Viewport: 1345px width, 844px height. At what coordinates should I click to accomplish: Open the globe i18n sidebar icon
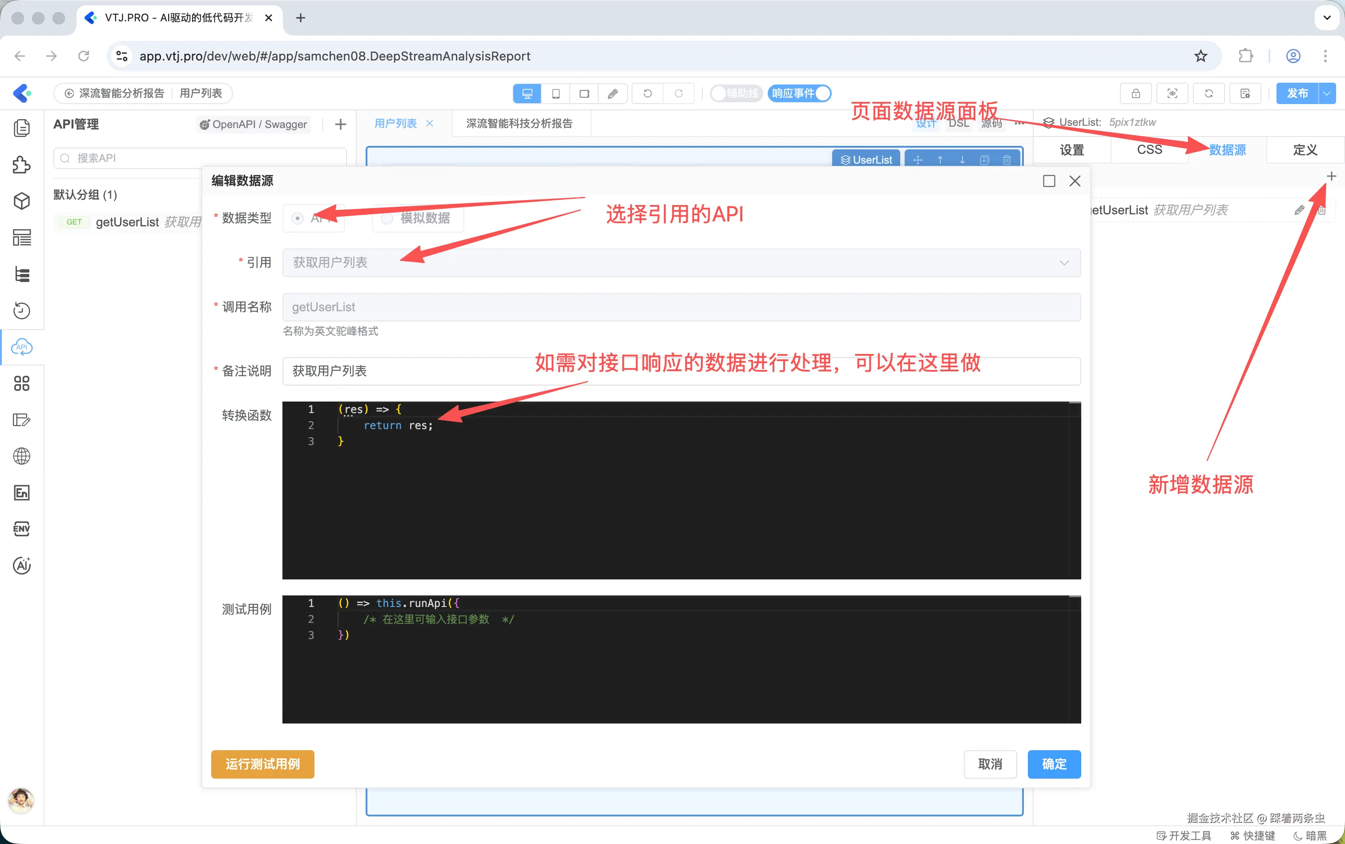[22, 456]
